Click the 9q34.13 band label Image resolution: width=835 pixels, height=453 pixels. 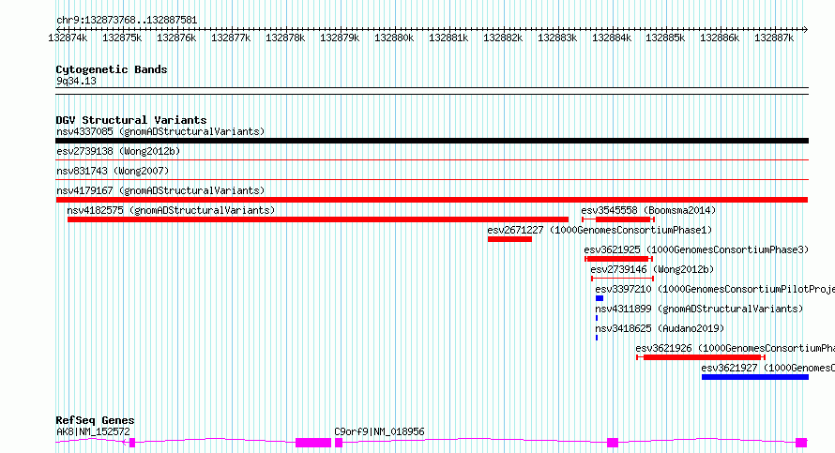point(76,81)
